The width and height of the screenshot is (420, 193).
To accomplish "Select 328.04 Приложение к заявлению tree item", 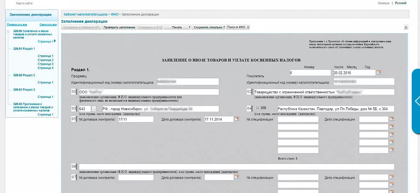I will pyautogui.click(x=33, y=107).
